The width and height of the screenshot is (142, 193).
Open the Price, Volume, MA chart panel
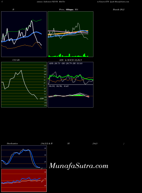tap(70, 34)
